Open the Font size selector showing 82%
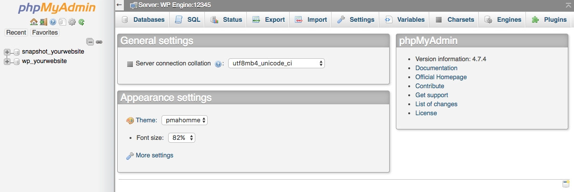Viewport: 574px width, 192px height. pyautogui.click(x=181, y=138)
